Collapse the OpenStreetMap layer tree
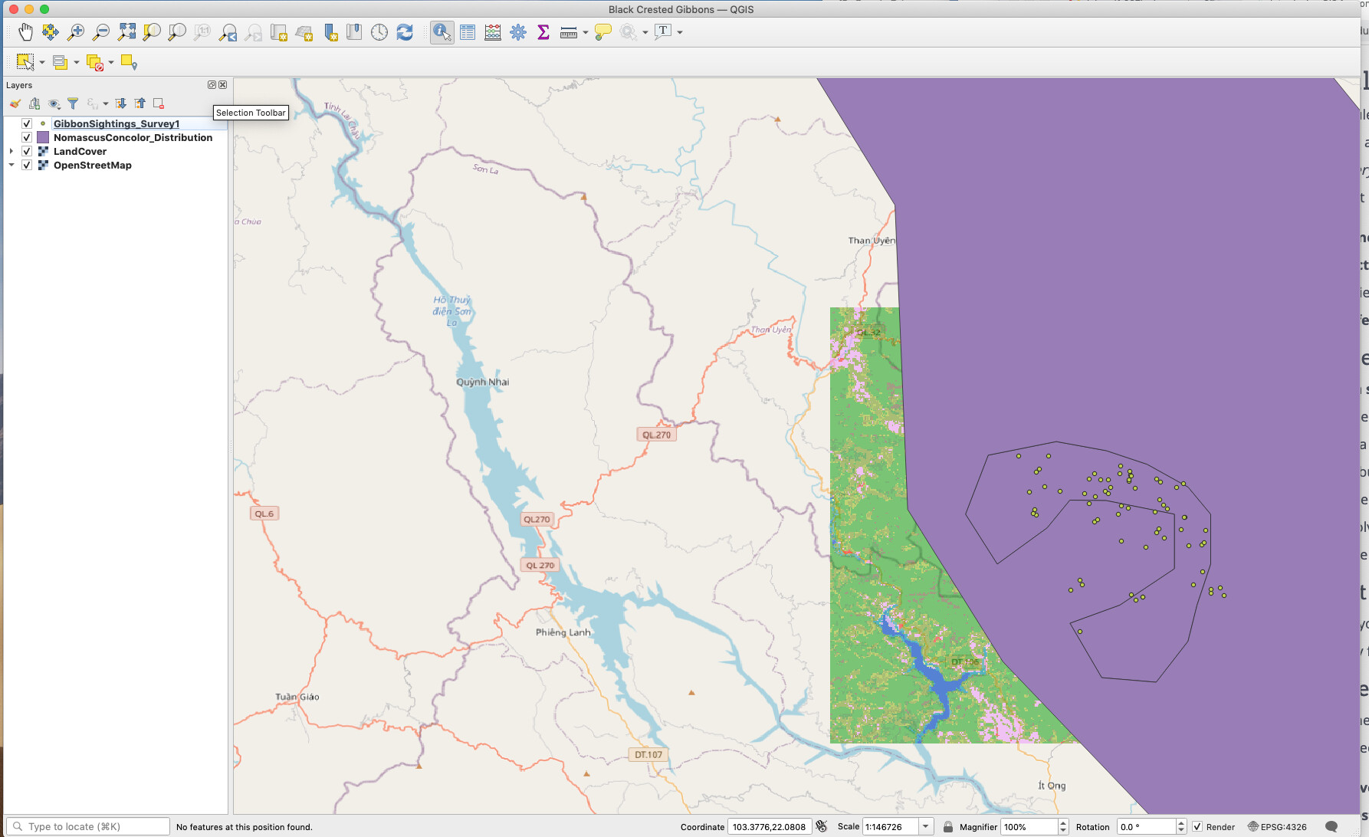 click(x=11, y=165)
